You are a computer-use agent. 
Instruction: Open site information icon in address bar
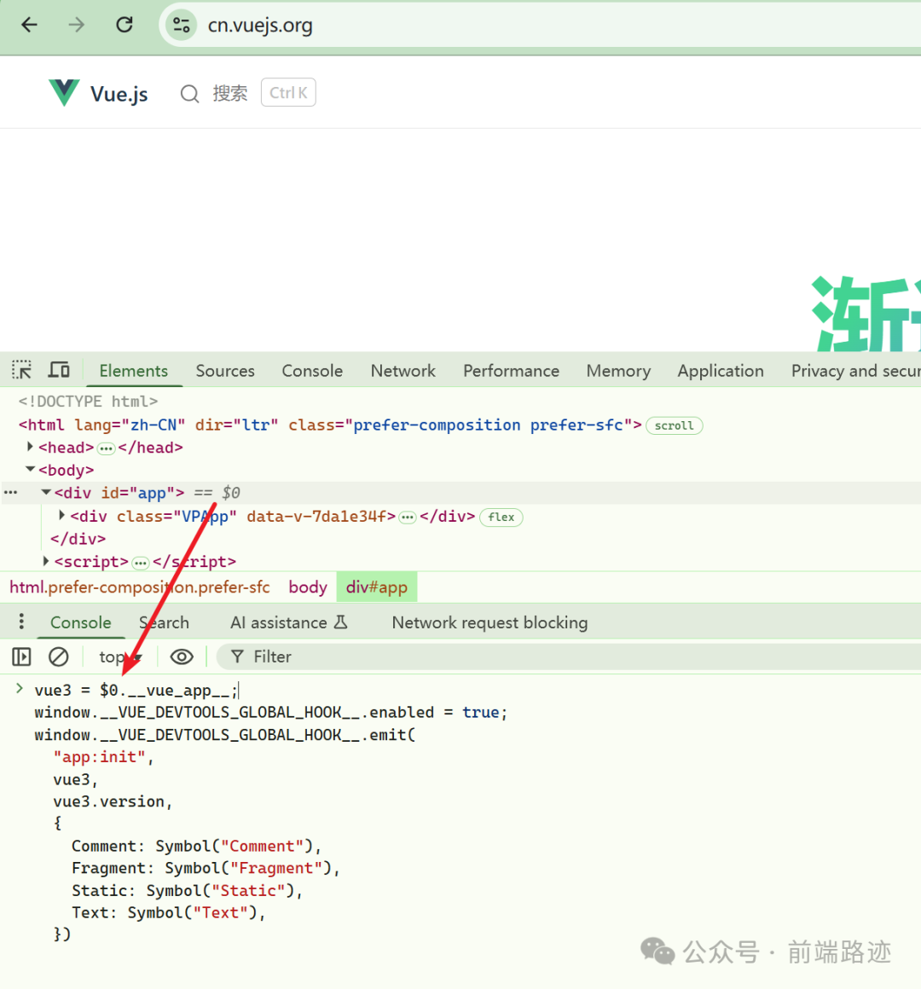click(181, 26)
